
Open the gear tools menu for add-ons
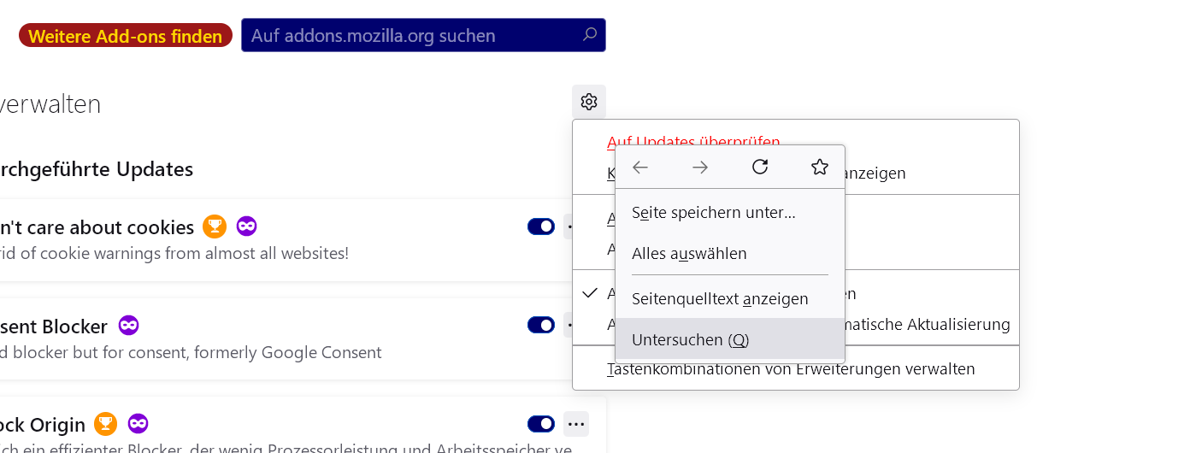click(588, 102)
